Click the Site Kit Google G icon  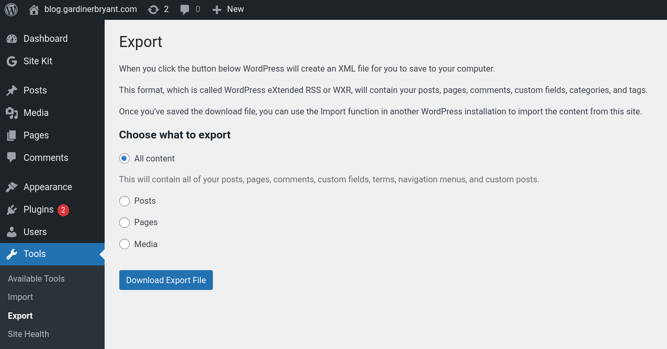click(12, 61)
